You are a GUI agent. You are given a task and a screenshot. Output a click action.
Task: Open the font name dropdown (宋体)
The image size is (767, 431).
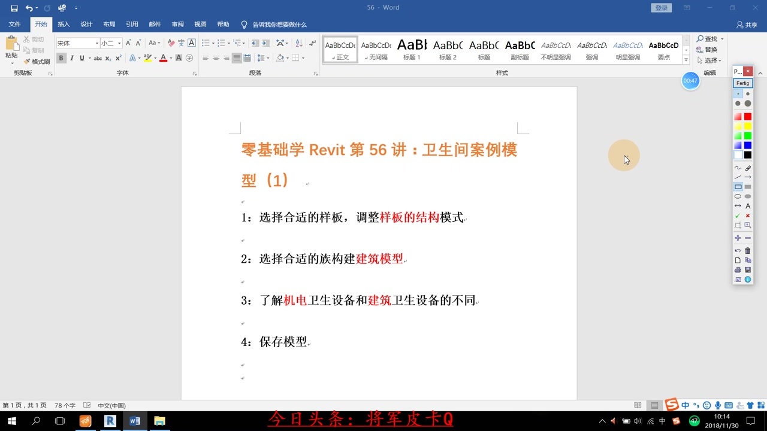[x=97, y=43]
